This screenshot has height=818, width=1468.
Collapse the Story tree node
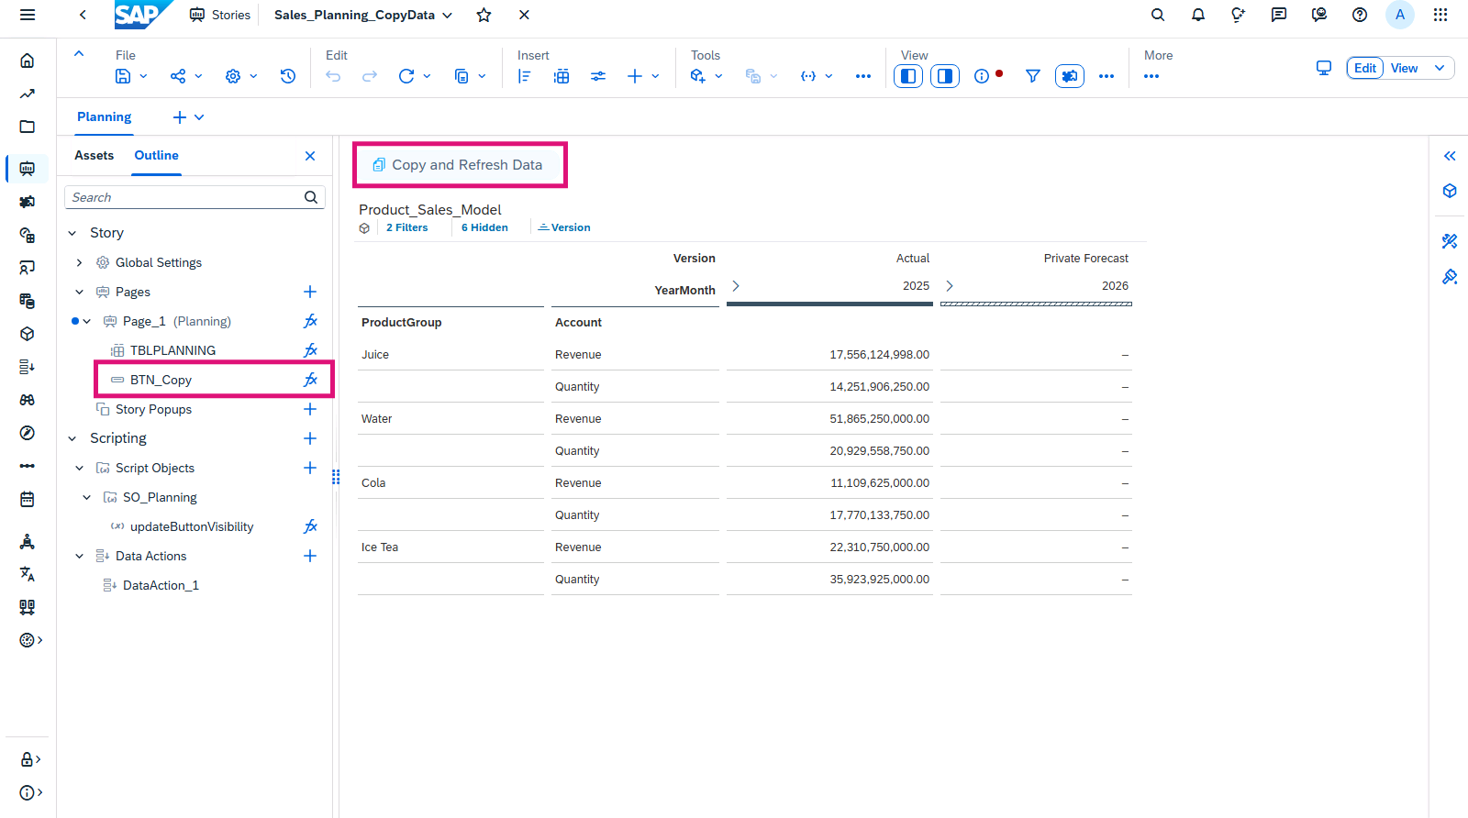[72, 233]
